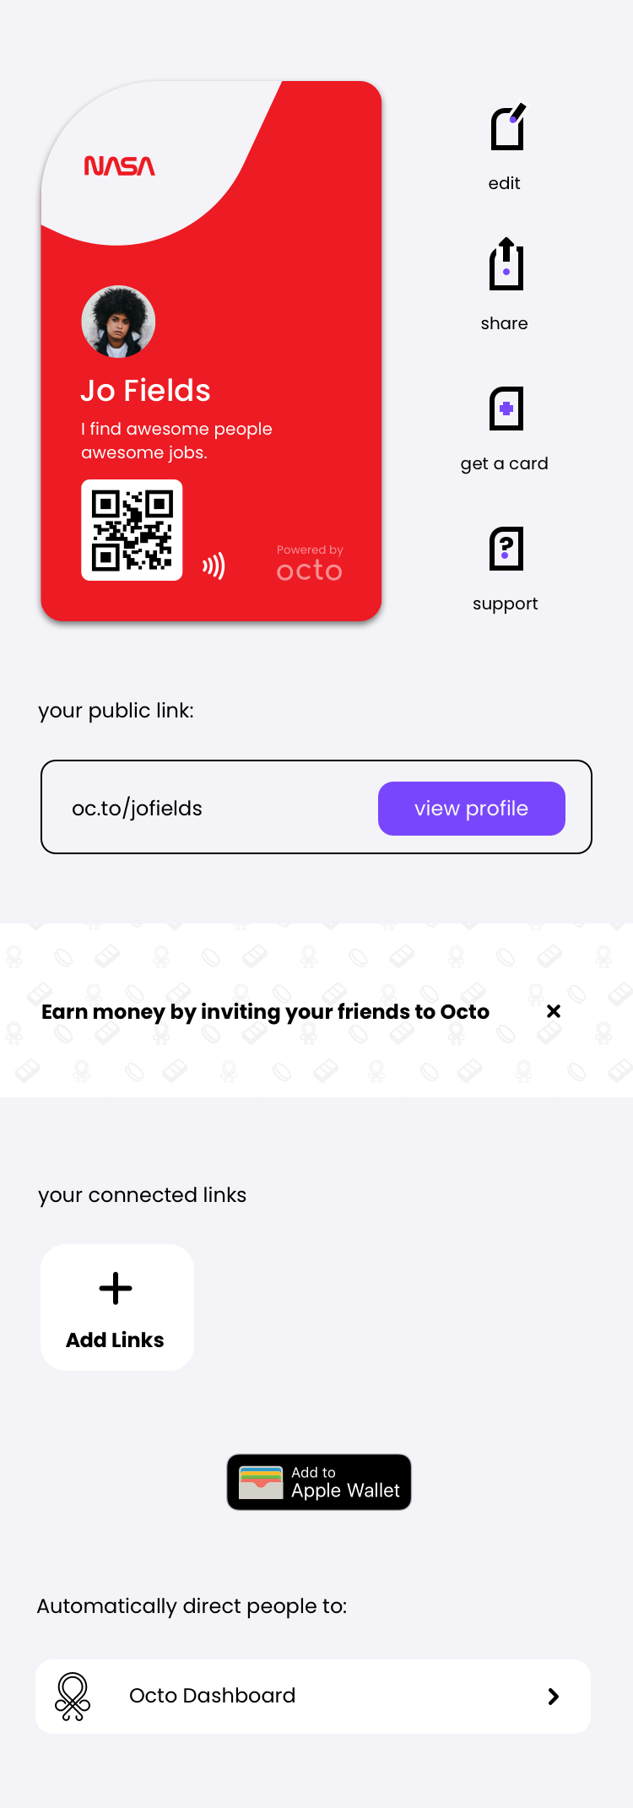Tap the NFC wave icon on card

[214, 566]
